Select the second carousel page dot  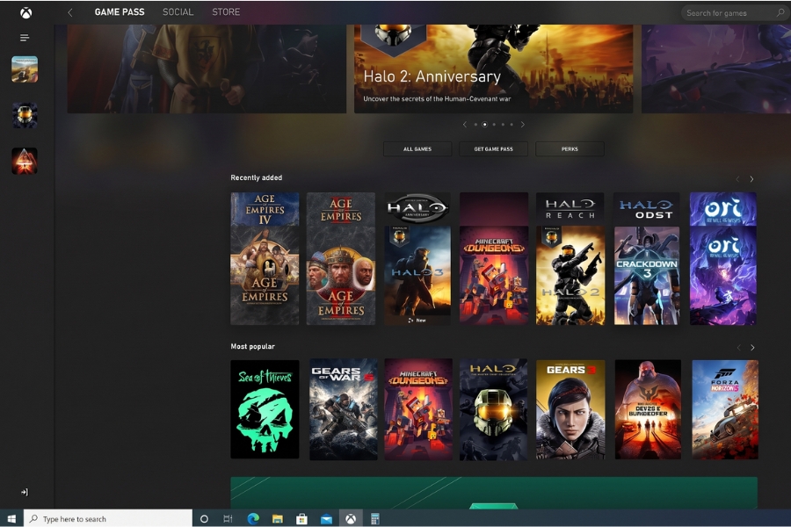pyautogui.click(x=485, y=125)
